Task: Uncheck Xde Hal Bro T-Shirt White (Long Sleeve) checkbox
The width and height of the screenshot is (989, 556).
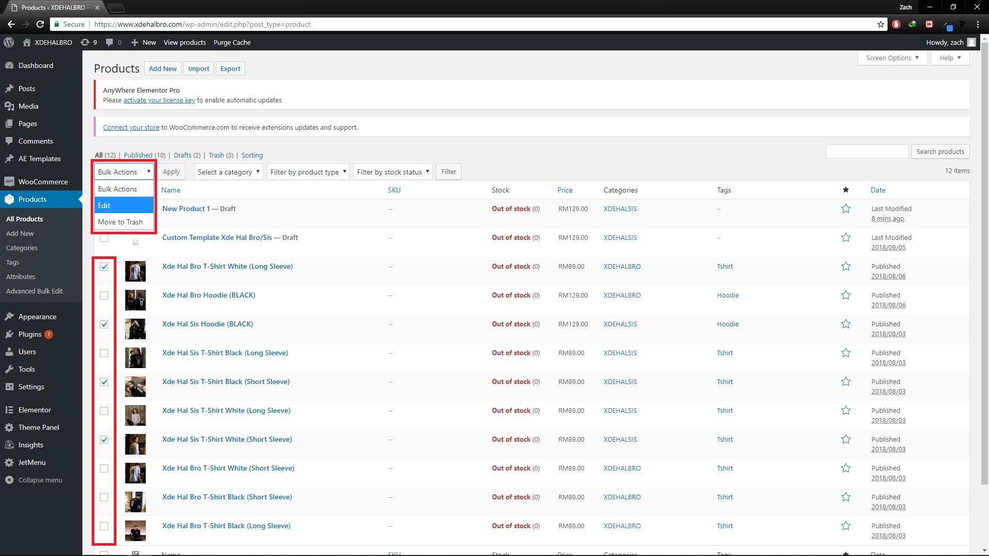Action: point(104,267)
